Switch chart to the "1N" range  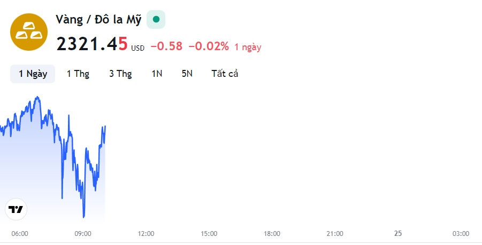click(157, 74)
